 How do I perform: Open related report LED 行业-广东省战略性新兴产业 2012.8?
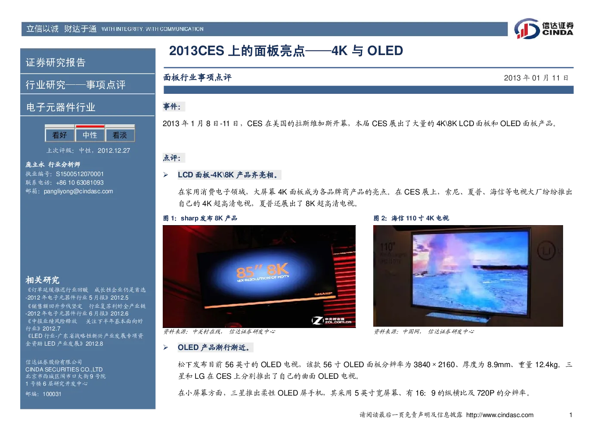[85, 340]
